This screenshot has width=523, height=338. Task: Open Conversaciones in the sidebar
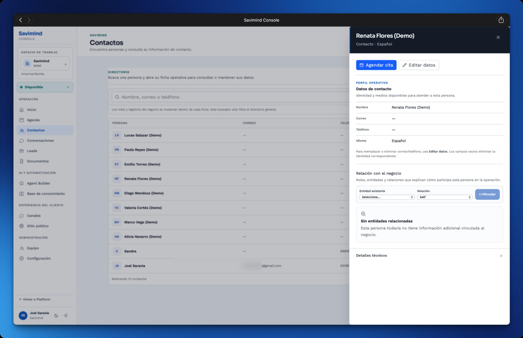point(45,141)
